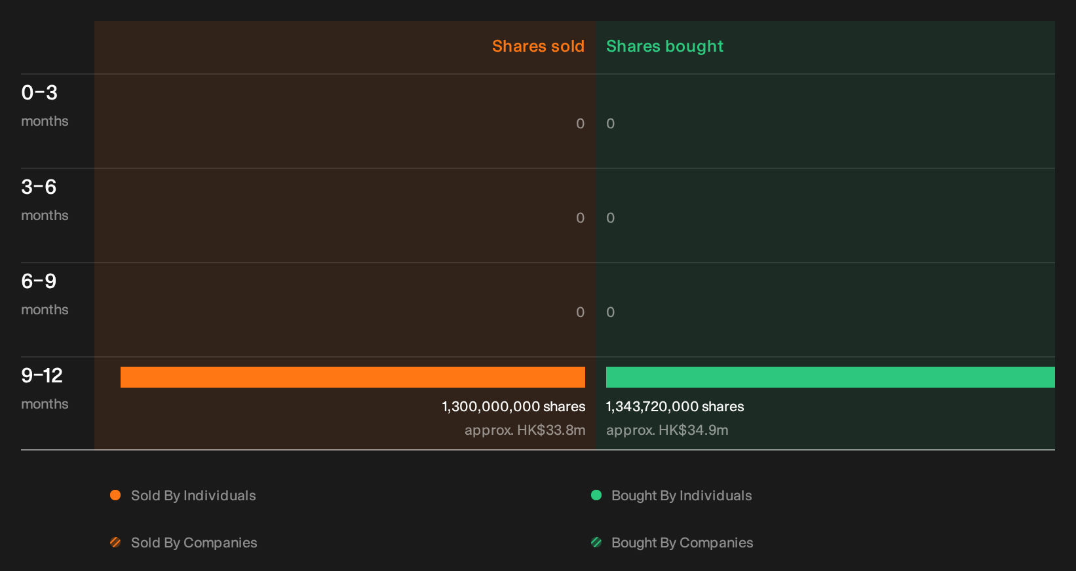
Task: Click the 1,343,720,000 shares value
Action: click(x=675, y=407)
